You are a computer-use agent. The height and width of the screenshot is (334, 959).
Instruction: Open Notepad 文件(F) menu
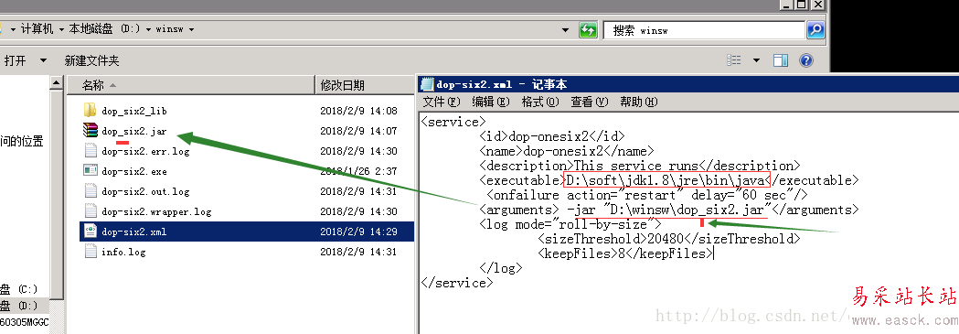[442, 102]
